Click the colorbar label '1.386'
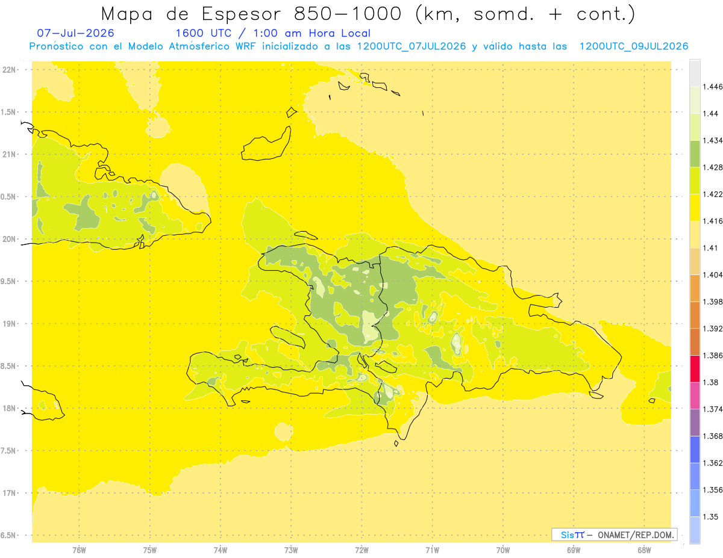 coord(713,355)
